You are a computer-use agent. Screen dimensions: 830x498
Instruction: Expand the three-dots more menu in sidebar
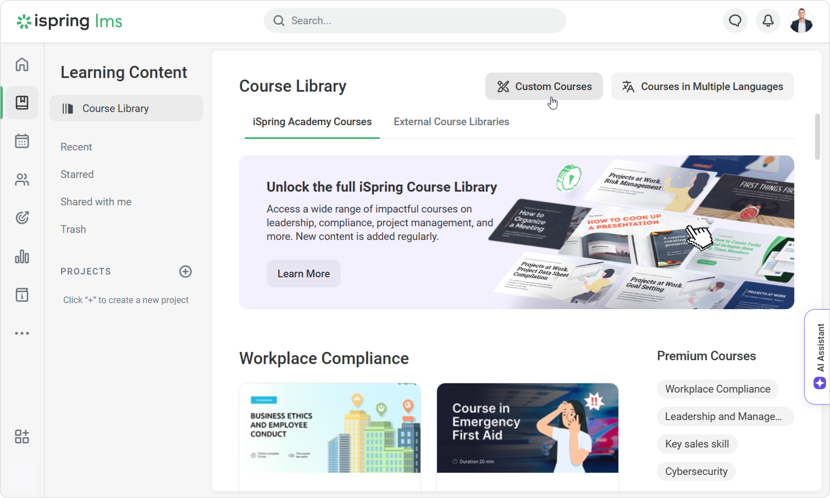tap(22, 333)
